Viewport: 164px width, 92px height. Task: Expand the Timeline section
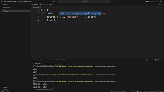coord(16,89)
